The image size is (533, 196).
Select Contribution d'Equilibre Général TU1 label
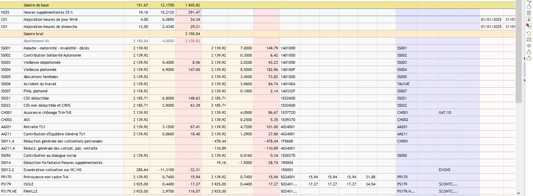click(x=54, y=134)
